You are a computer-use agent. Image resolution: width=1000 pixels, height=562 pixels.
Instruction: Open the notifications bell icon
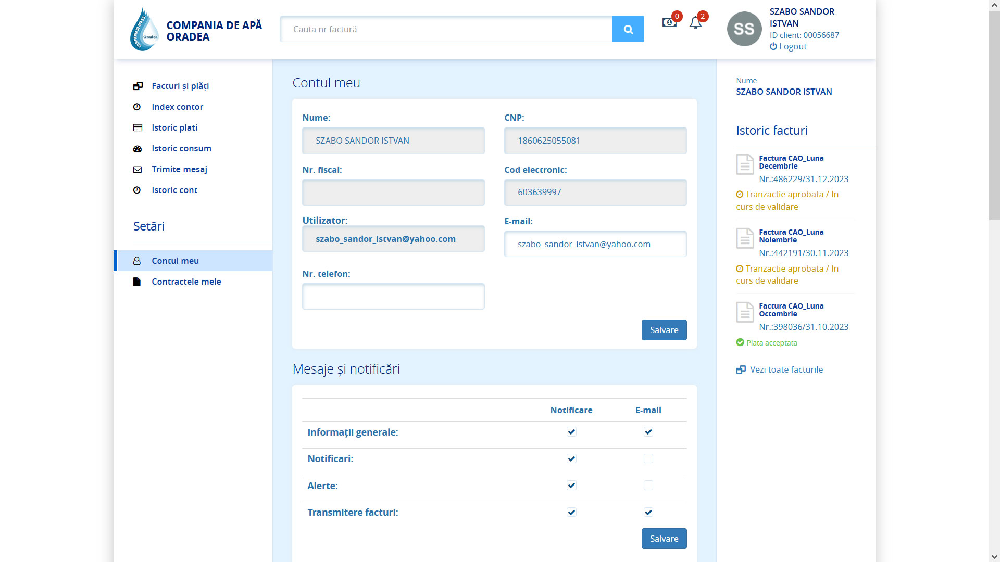point(695,23)
